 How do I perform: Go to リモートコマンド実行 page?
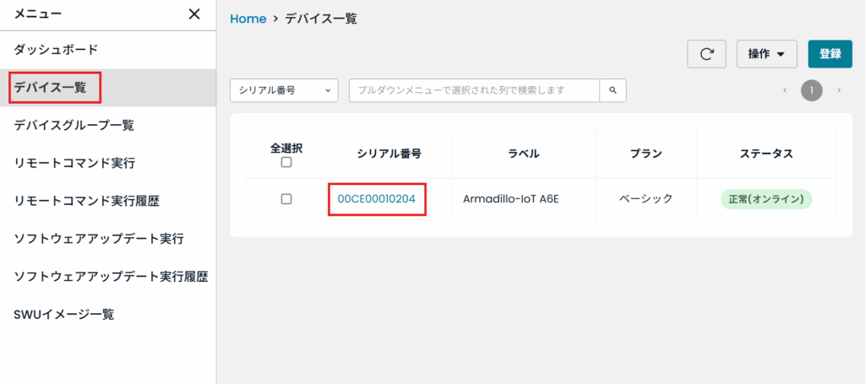(x=74, y=163)
